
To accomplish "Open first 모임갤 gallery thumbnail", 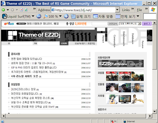I will 112,76.
